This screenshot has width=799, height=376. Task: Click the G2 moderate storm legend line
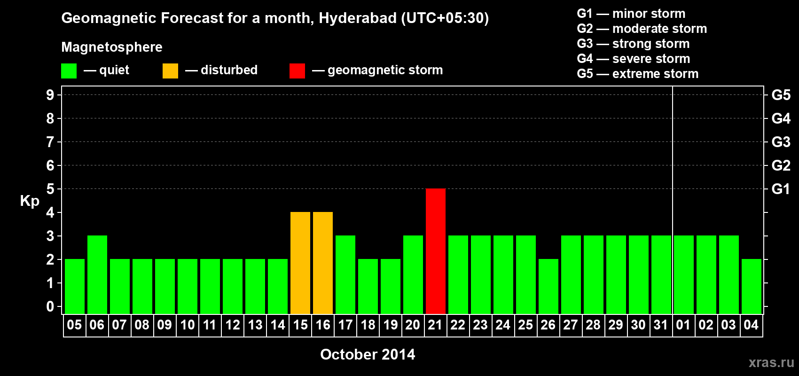point(642,29)
